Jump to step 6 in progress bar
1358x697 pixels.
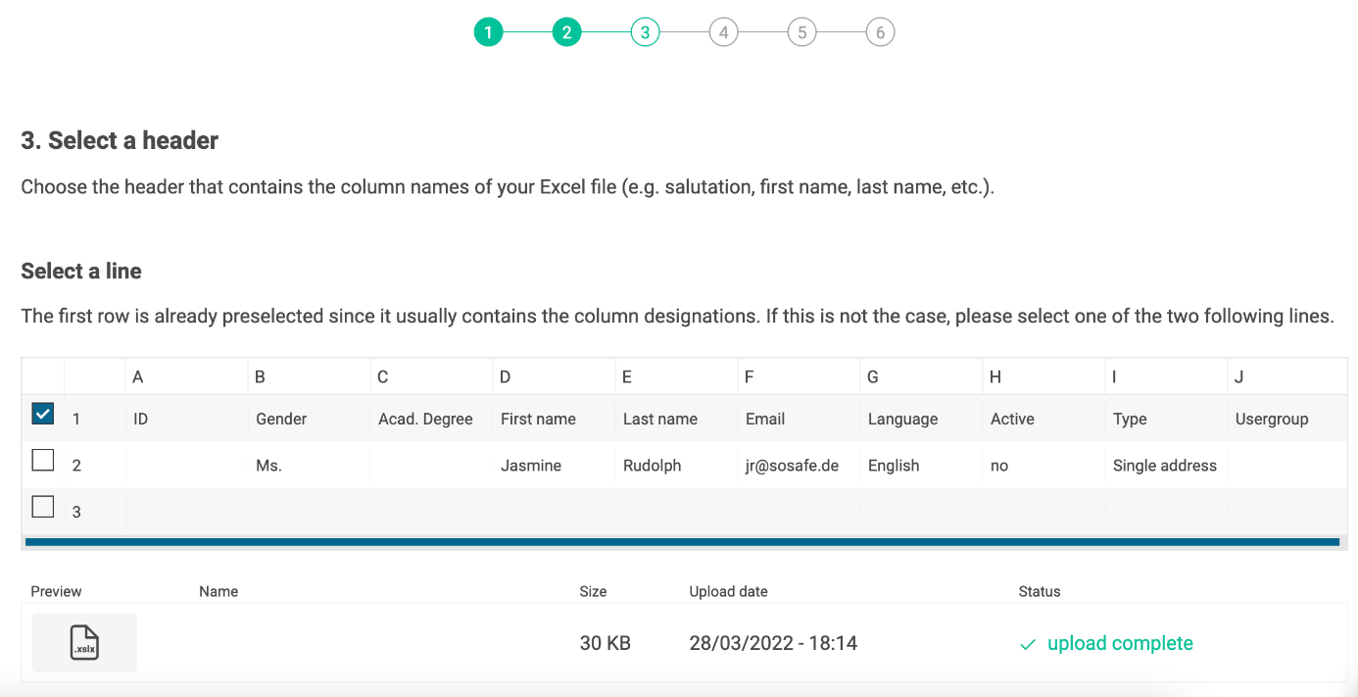pyautogui.click(x=880, y=32)
